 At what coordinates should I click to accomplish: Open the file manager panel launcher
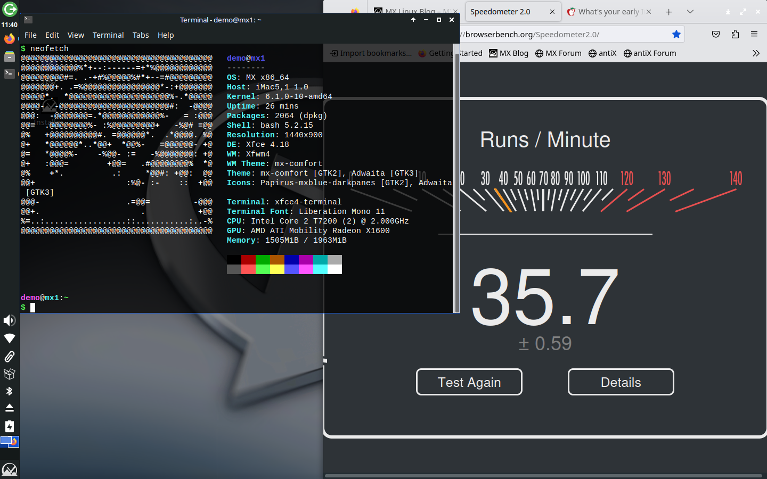tap(10, 56)
